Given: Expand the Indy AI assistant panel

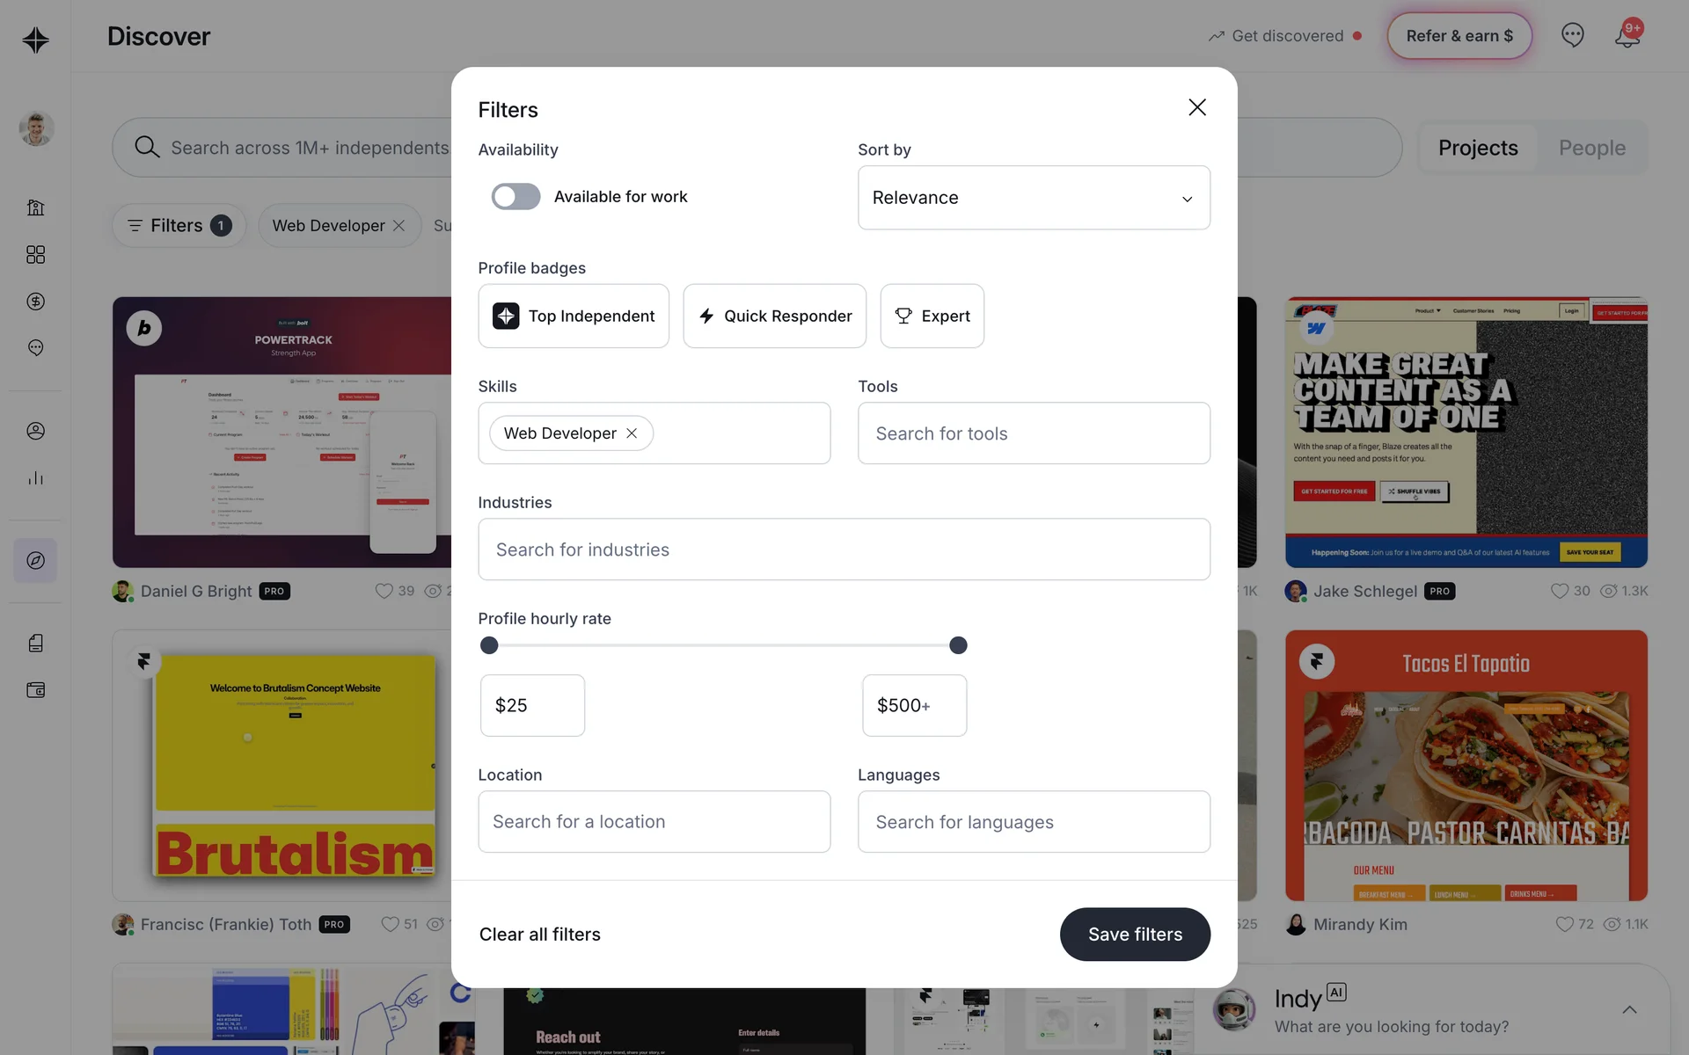Looking at the screenshot, I should [x=1629, y=1009].
